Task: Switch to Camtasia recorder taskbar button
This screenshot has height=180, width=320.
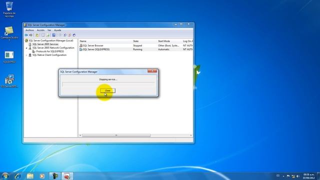Action: 54,176
